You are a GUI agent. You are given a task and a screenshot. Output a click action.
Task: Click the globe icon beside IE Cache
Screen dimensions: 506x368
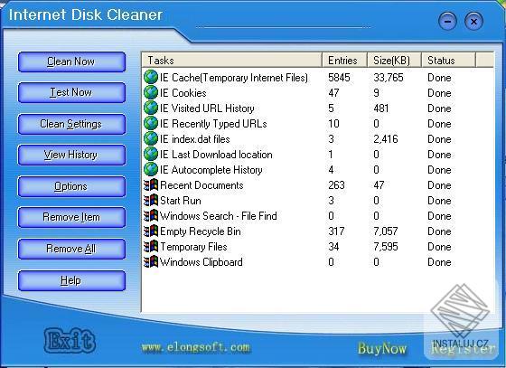click(x=151, y=78)
